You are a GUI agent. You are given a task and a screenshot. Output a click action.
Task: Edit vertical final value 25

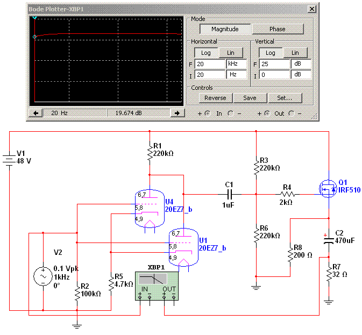coord(274,64)
